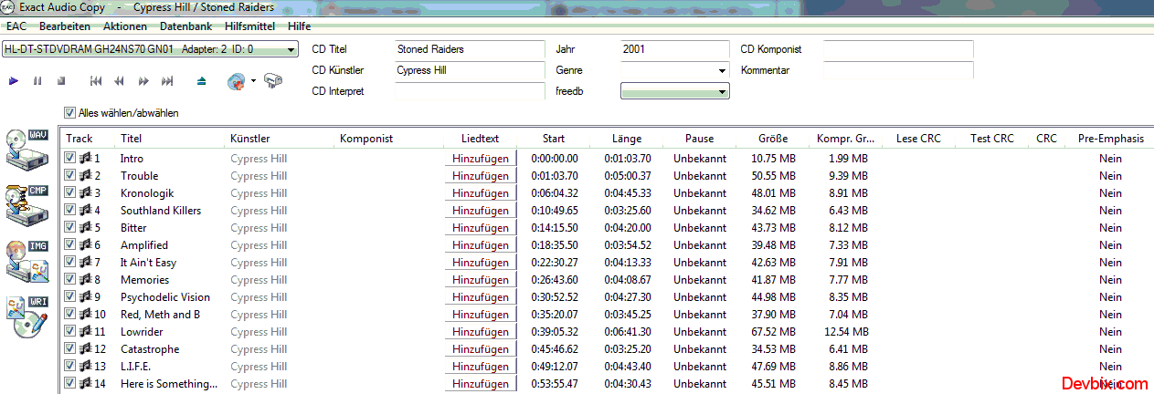Open the arrow next to the metadata CD icon
1154x394 pixels.
point(253,81)
